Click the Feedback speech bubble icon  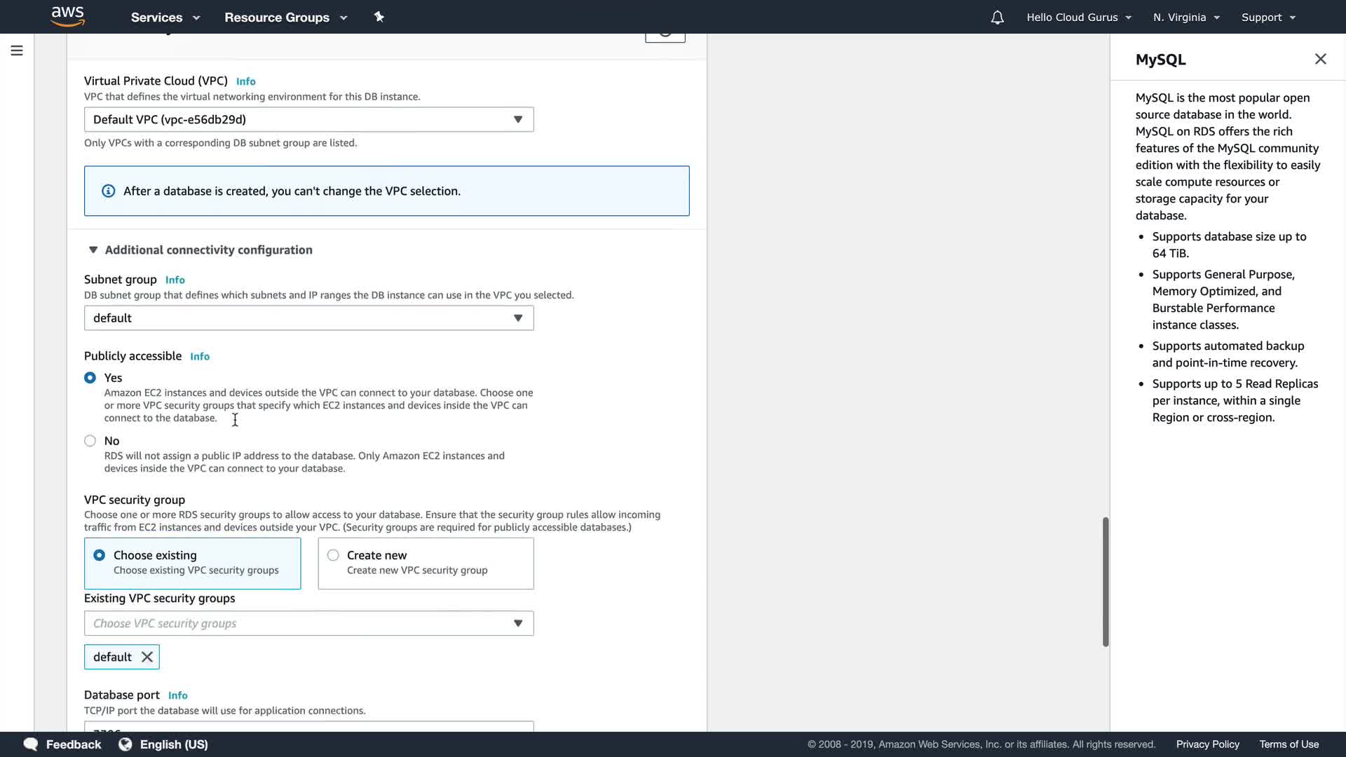31,744
